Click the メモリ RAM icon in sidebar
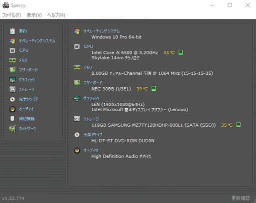256x203 pixels. (12, 60)
